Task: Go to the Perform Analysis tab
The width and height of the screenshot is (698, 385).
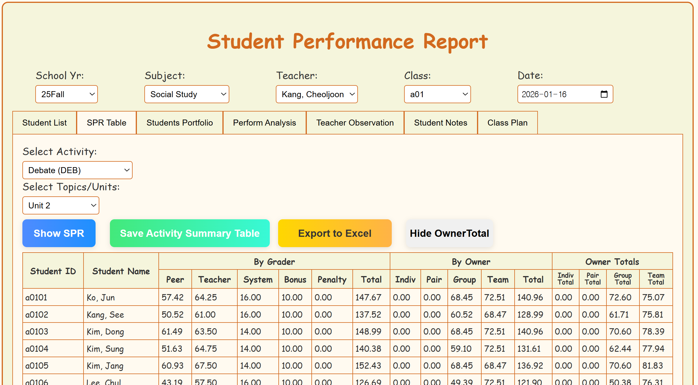Action: (x=264, y=123)
